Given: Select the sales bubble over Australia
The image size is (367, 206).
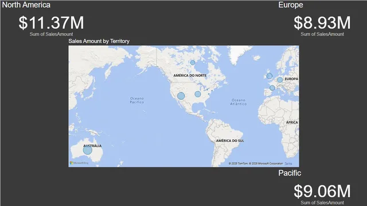Looking at the screenshot, I should pos(88,150).
